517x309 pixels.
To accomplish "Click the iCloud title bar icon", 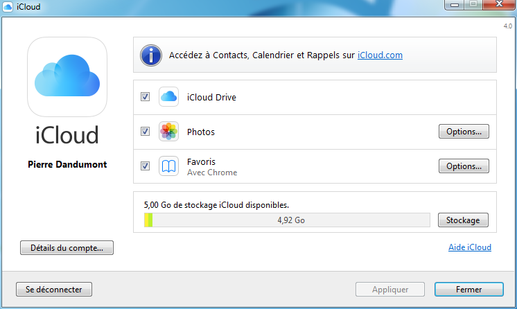I will 8,7.
